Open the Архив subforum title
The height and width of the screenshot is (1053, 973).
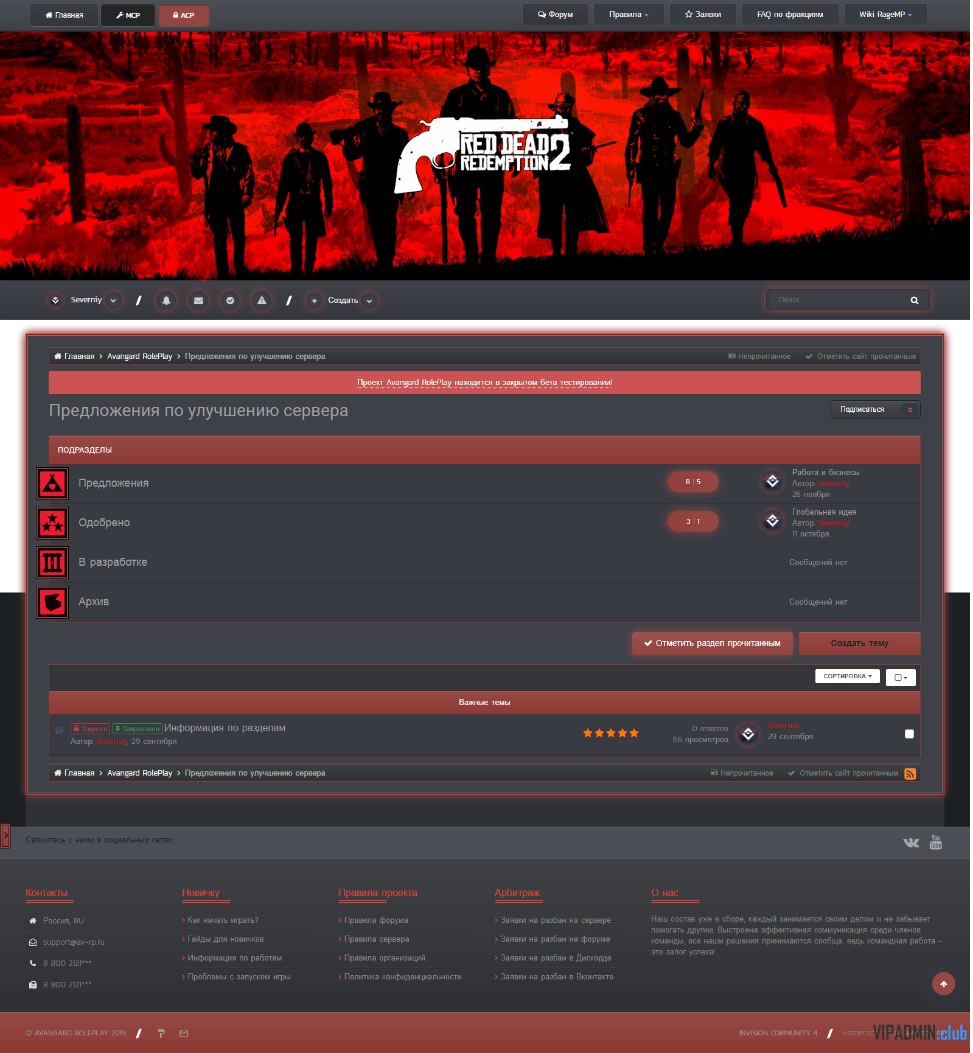(94, 602)
